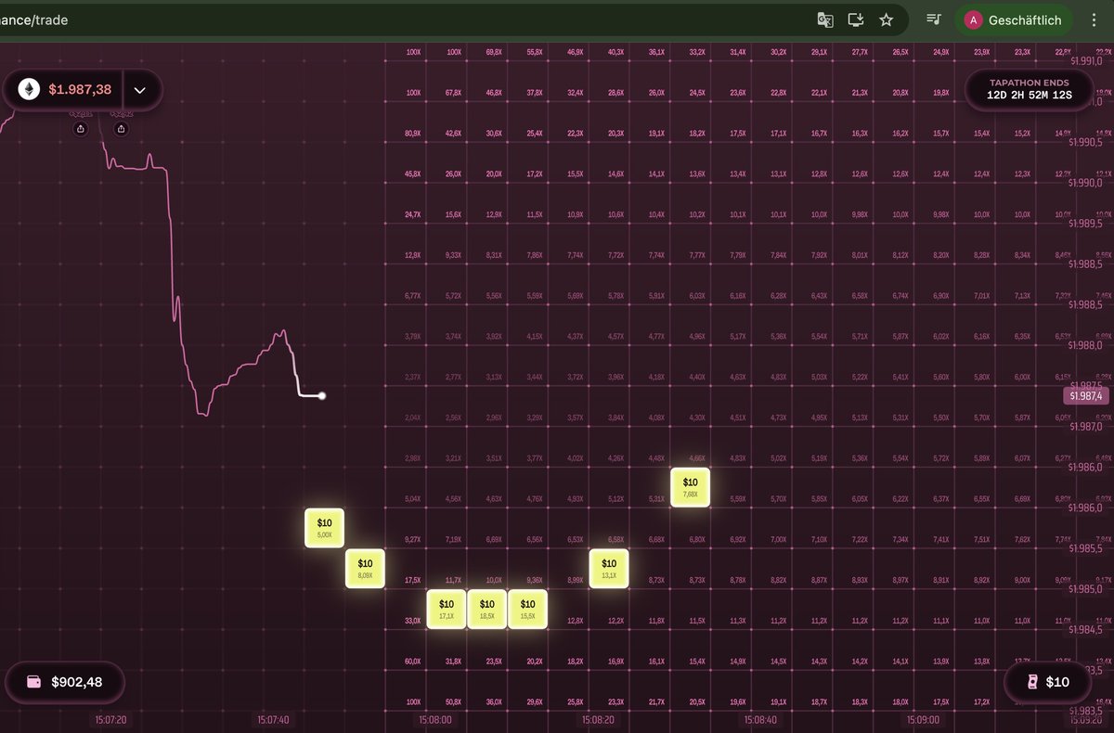Click the 15:09:00 time axis label
Image resolution: width=1114 pixels, height=733 pixels.
(x=923, y=719)
